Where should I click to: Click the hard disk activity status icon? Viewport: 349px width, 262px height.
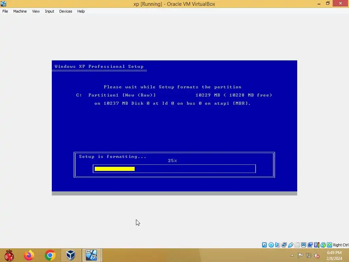point(264,245)
